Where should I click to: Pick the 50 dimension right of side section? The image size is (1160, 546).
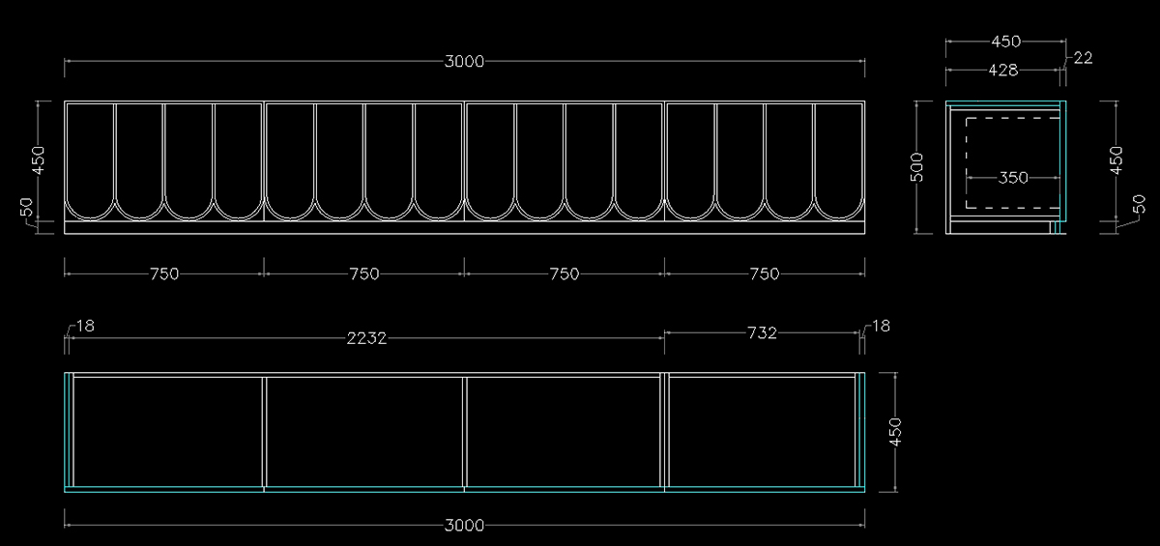coord(1139,204)
